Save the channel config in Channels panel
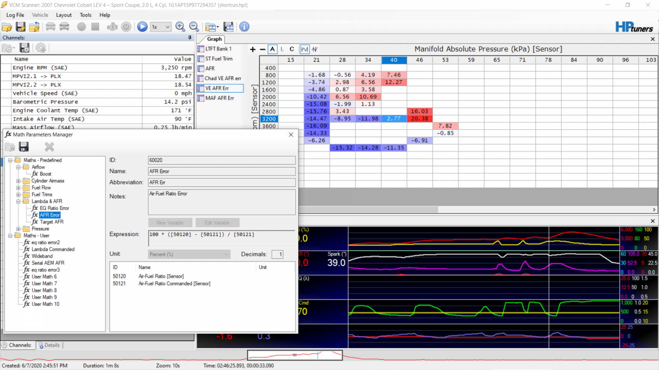 pyautogui.click(x=25, y=48)
